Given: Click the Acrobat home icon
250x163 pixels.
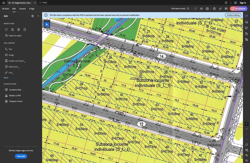Looking at the screenshot, I should (x=3, y=3).
